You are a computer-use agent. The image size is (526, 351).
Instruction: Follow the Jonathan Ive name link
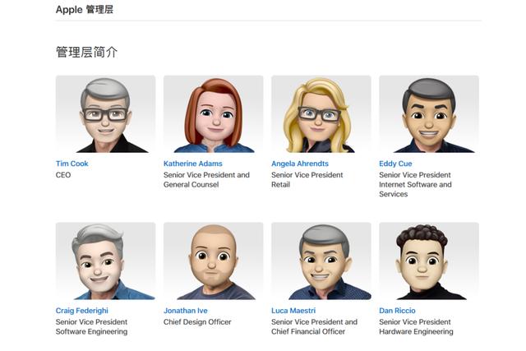[x=186, y=311]
